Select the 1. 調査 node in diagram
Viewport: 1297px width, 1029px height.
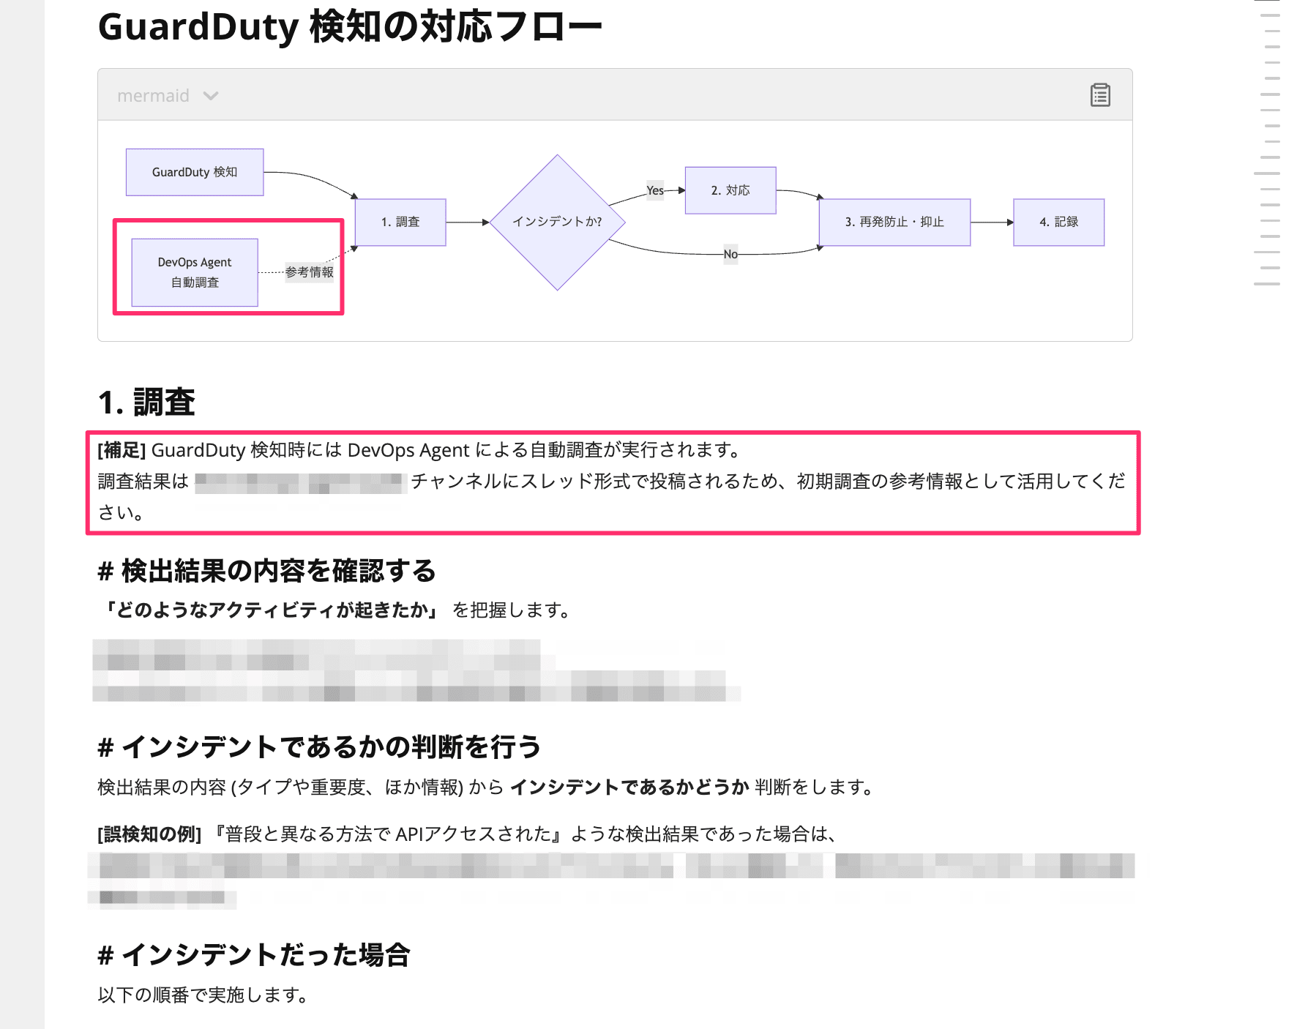400,222
